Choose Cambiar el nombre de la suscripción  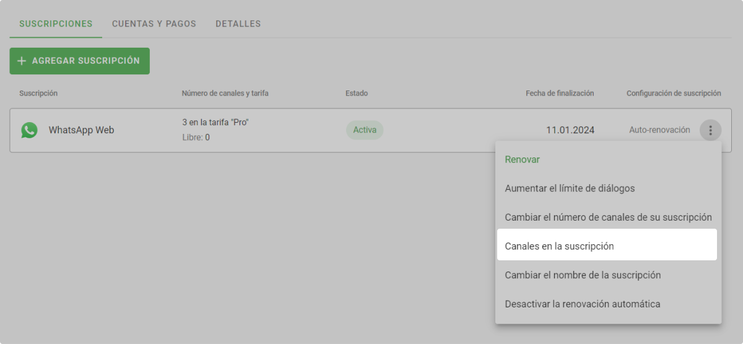(583, 275)
